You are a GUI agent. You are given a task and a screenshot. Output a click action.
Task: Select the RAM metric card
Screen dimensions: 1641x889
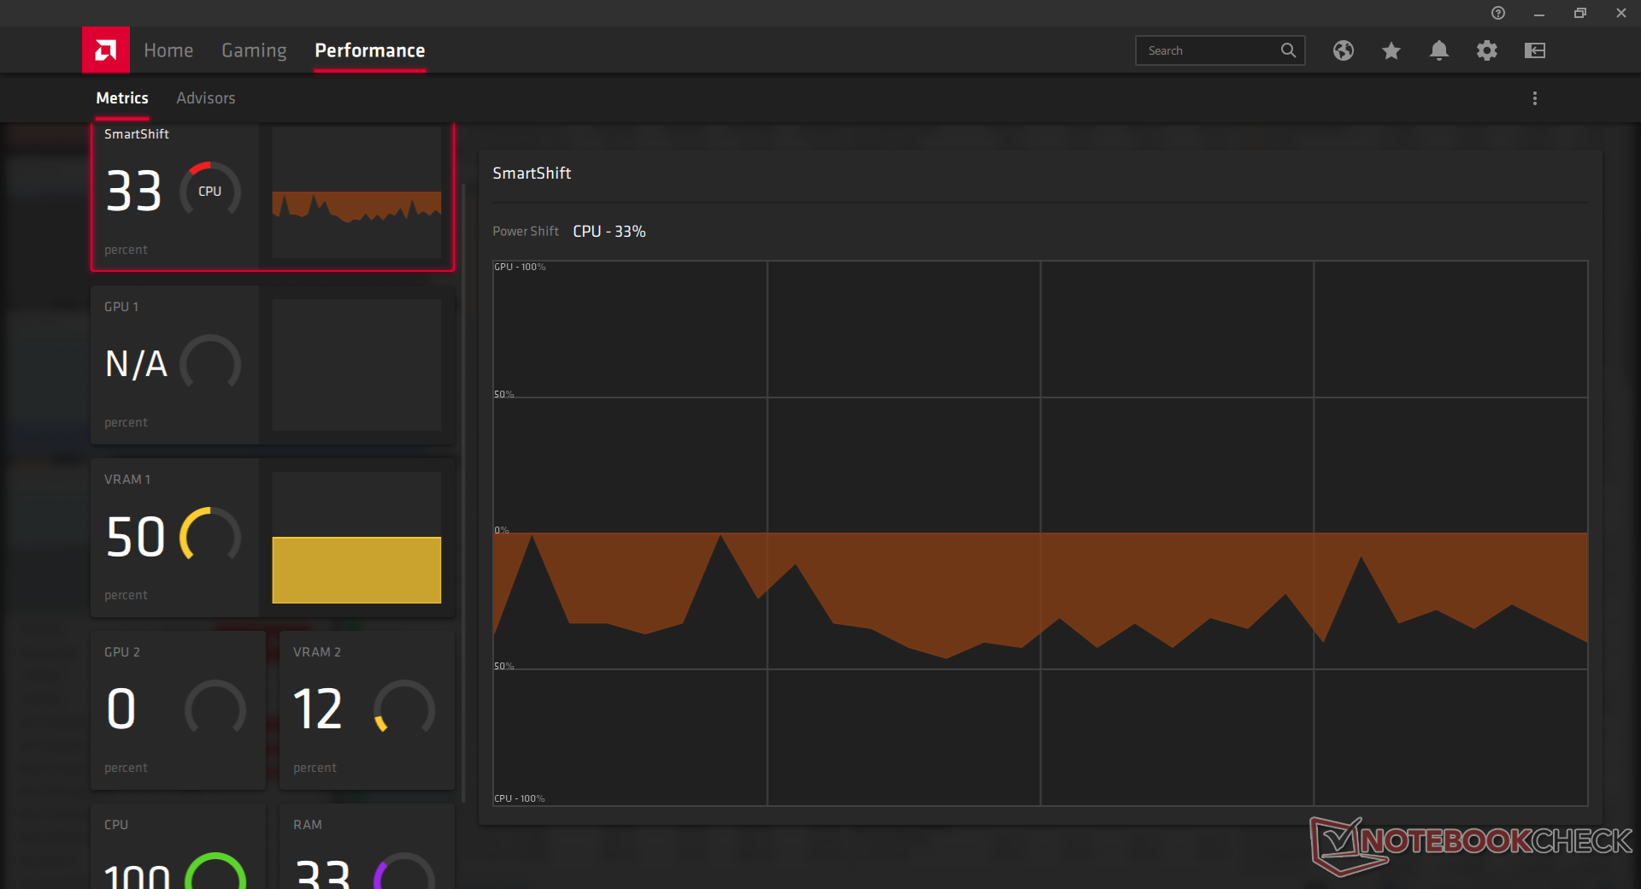(368, 846)
